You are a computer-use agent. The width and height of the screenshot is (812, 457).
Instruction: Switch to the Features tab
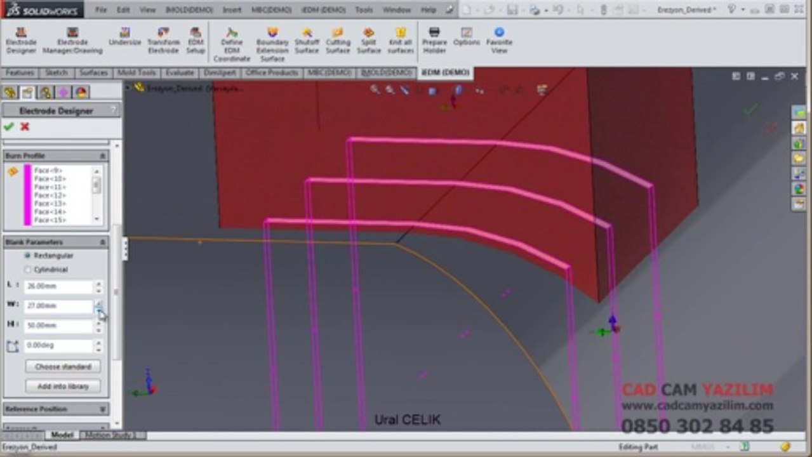click(x=20, y=73)
